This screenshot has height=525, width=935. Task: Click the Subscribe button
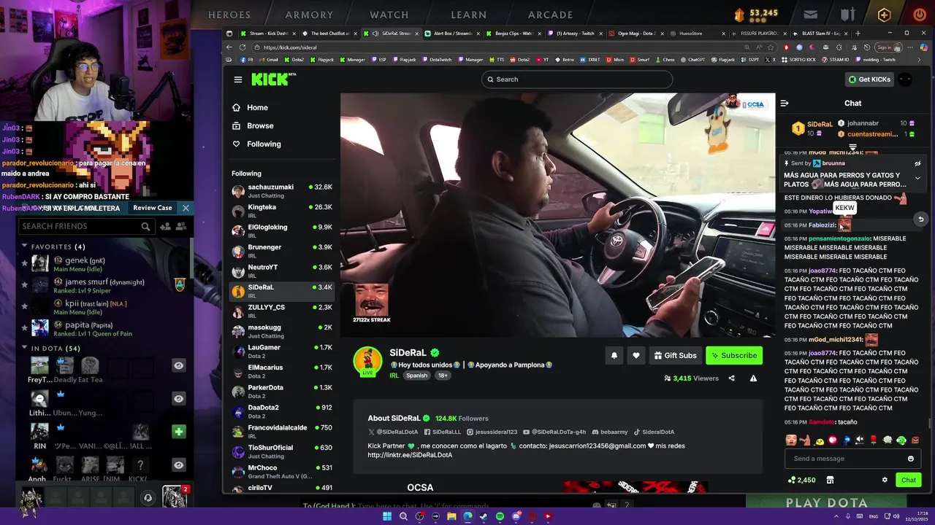pyautogui.click(x=734, y=355)
